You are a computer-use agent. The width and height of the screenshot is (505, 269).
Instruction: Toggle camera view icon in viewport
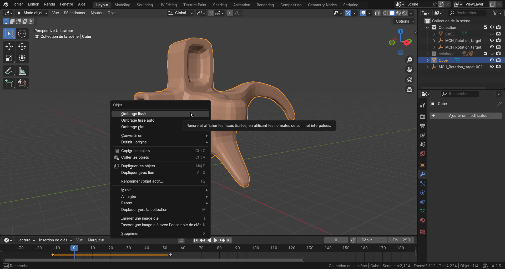tap(410, 80)
